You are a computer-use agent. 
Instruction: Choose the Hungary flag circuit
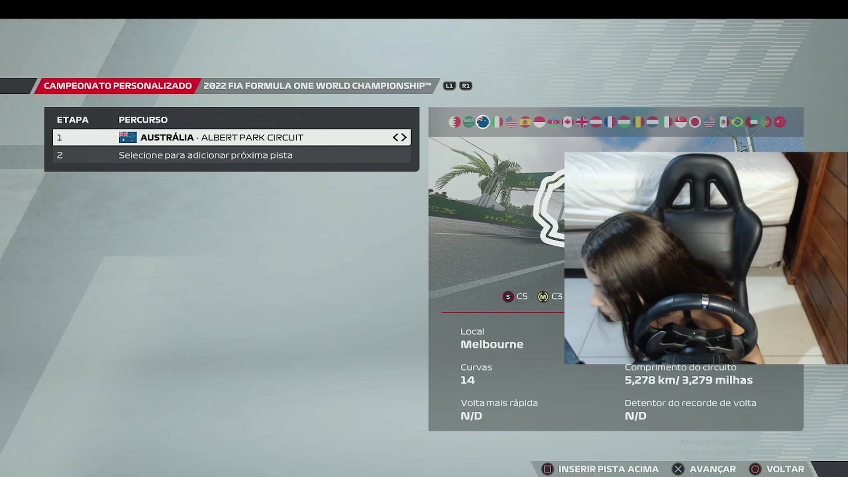(x=624, y=122)
